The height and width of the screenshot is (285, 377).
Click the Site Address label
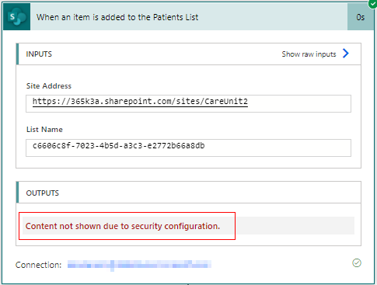(49, 85)
